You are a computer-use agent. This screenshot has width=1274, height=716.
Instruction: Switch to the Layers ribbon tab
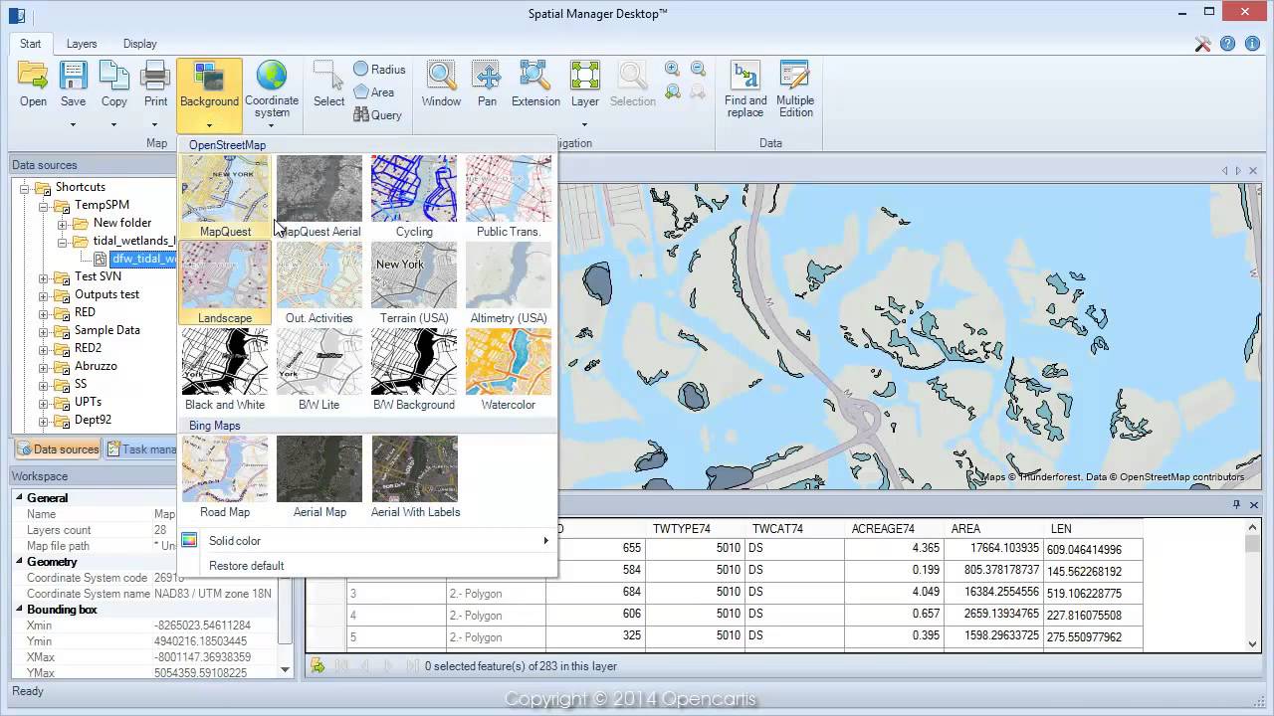tap(82, 44)
